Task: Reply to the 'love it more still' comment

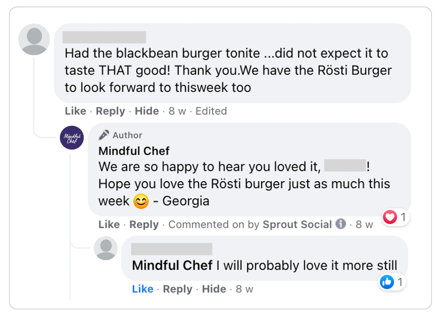Action: (178, 289)
